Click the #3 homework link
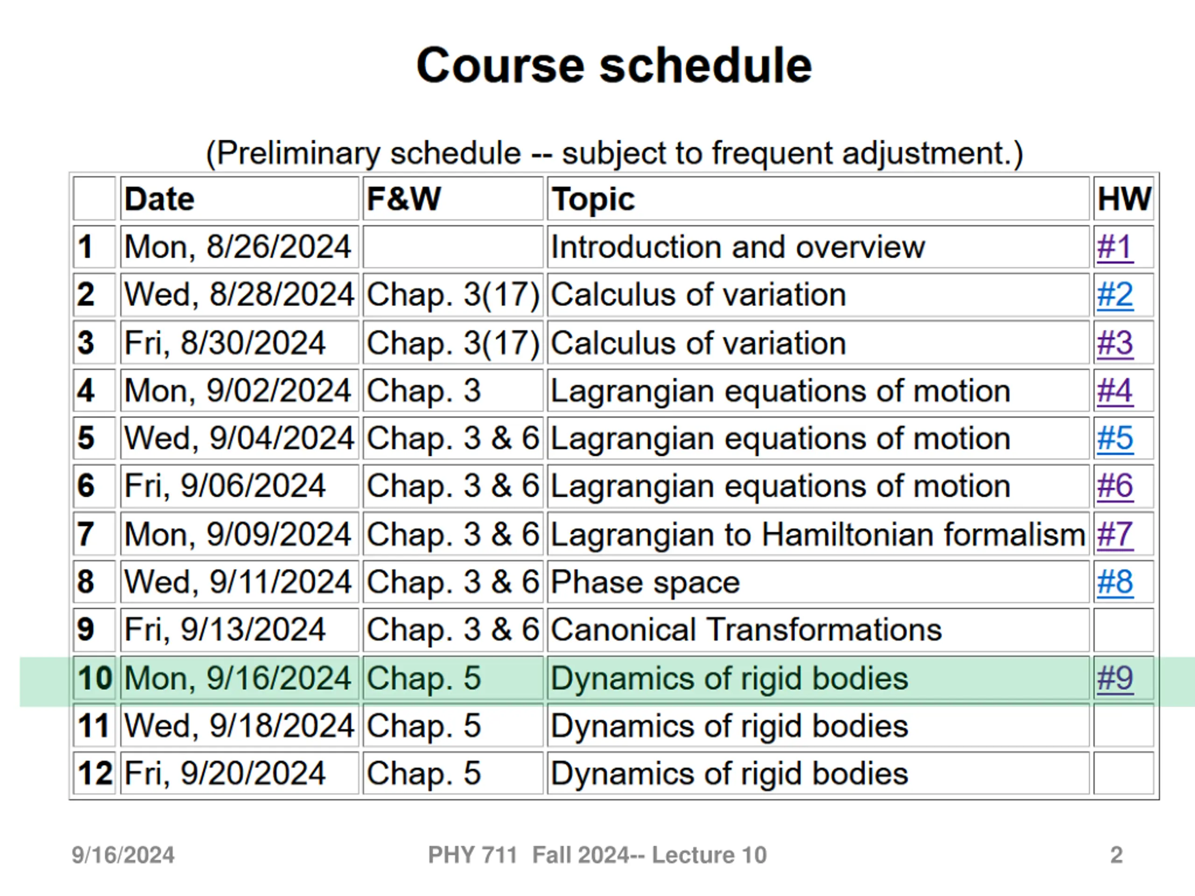The height and width of the screenshot is (896, 1195). point(1115,343)
